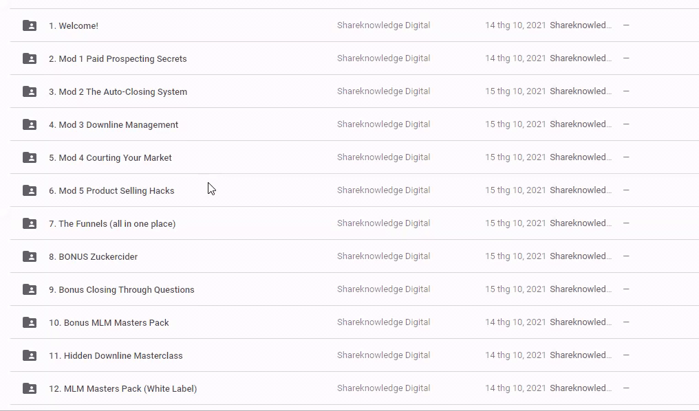Select the 11. Hidden Downline Masterclass folder name
The image size is (699, 411).
[116, 356]
